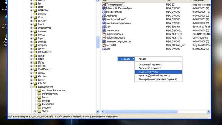This screenshot has height=125, width=222.
Task: Select 'Строковый параметр' menu entry
Action: pyautogui.click(x=158, y=65)
